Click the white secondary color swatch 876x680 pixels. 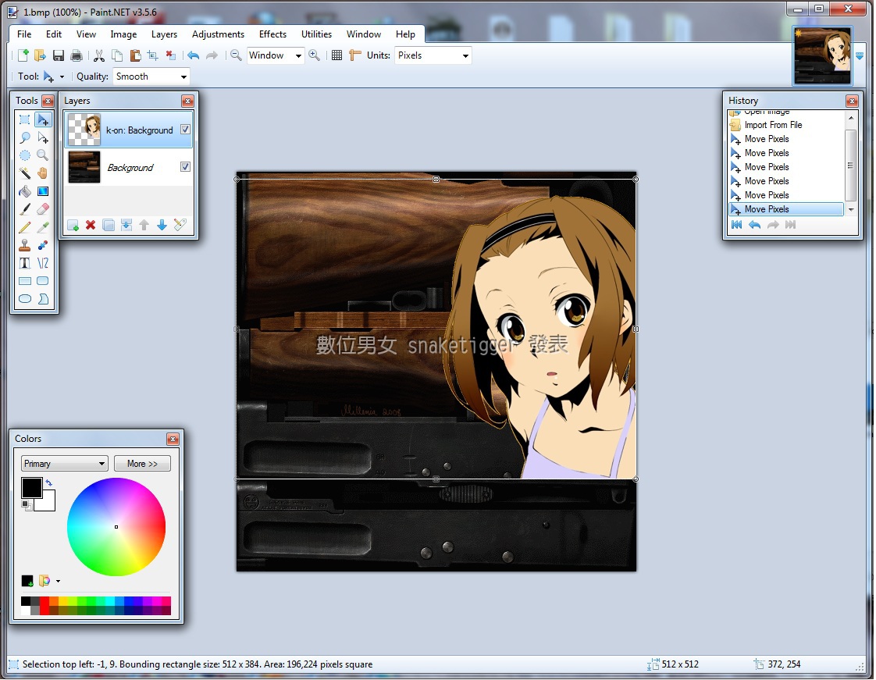(48, 503)
